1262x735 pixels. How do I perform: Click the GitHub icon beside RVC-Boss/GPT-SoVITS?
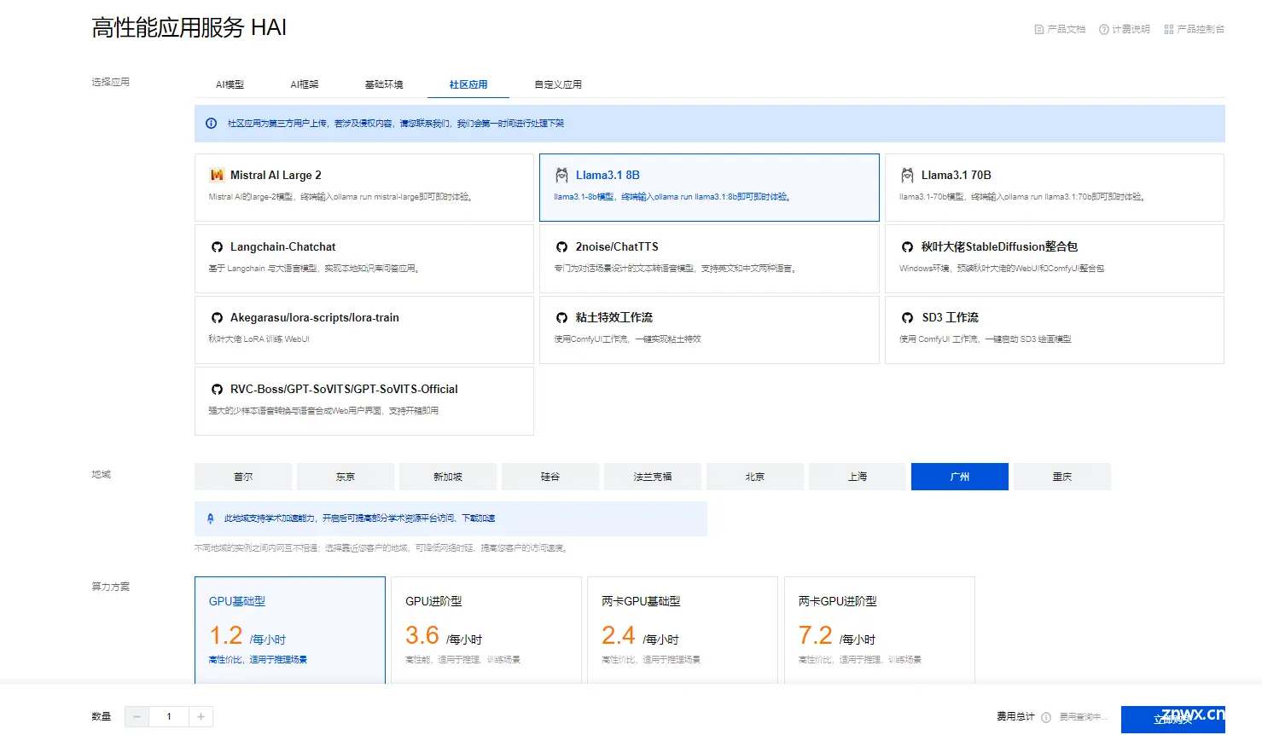click(217, 389)
